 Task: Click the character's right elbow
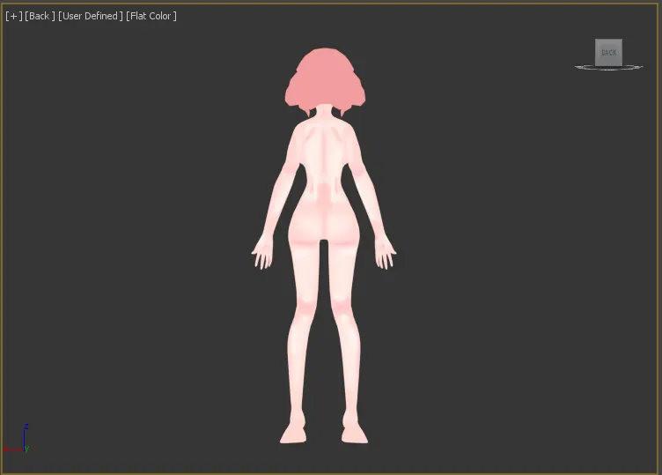point(370,188)
